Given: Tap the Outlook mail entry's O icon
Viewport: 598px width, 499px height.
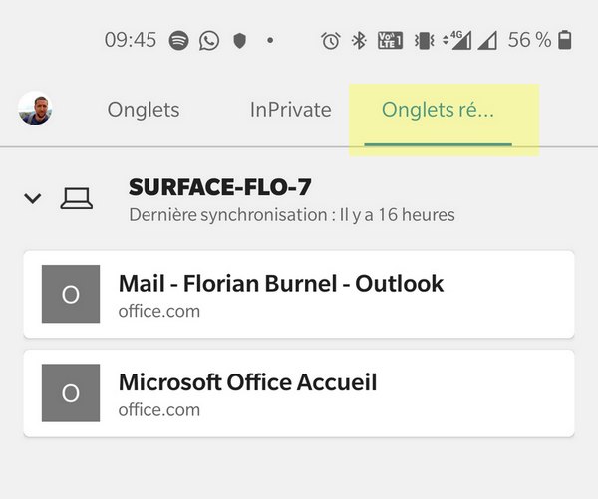Looking at the screenshot, I should pos(71,294).
